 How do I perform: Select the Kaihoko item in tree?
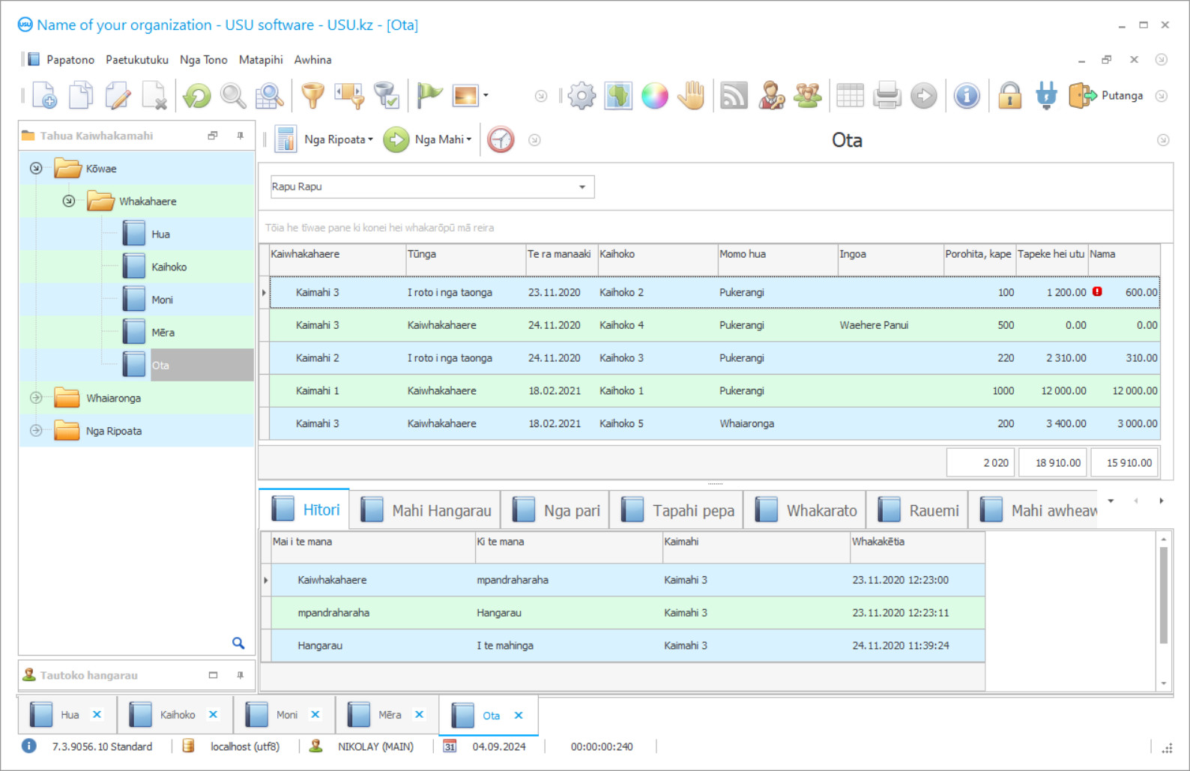point(169,267)
